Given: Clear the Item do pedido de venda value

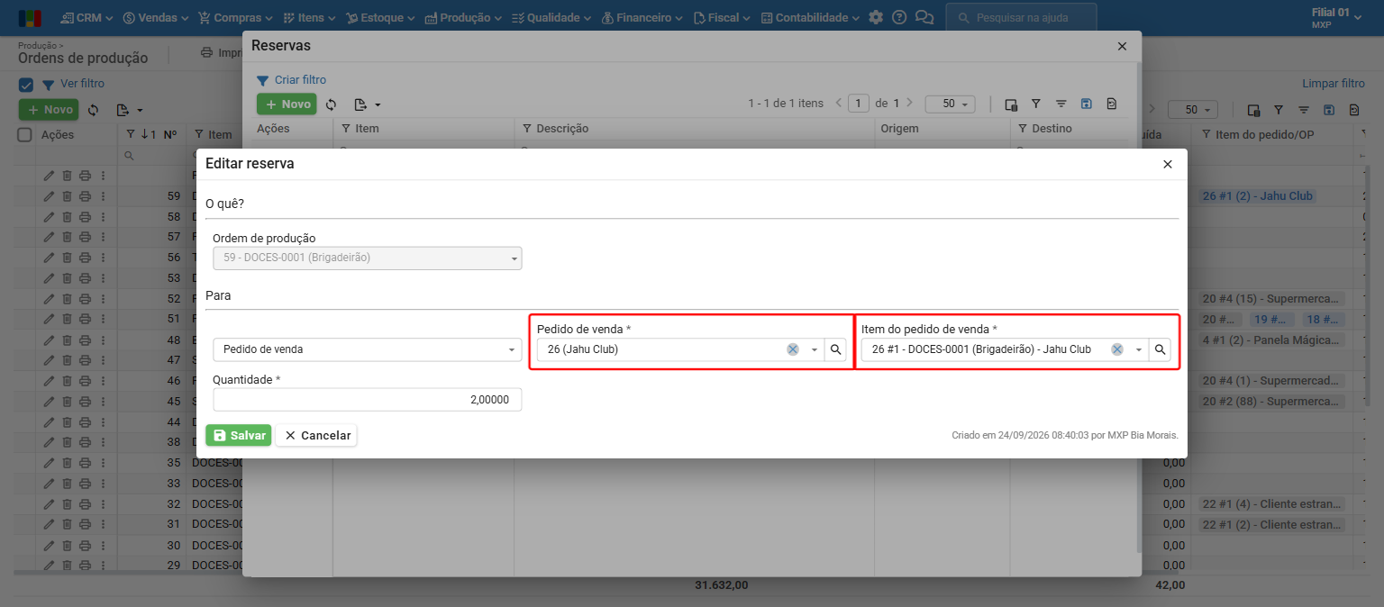Looking at the screenshot, I should [1117, 349].
